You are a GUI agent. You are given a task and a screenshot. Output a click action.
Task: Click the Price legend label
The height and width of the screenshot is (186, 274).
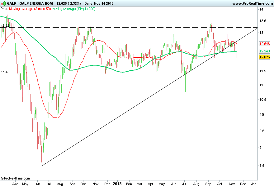4,9
